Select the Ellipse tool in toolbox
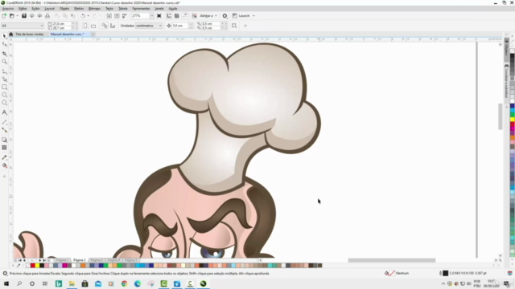 4,95
